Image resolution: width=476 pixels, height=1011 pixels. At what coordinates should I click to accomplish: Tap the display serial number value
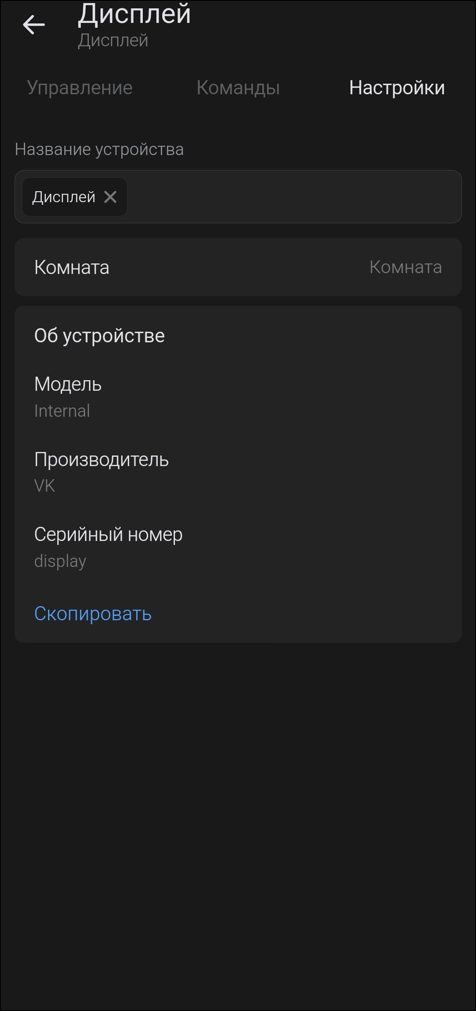pos(60,561)
